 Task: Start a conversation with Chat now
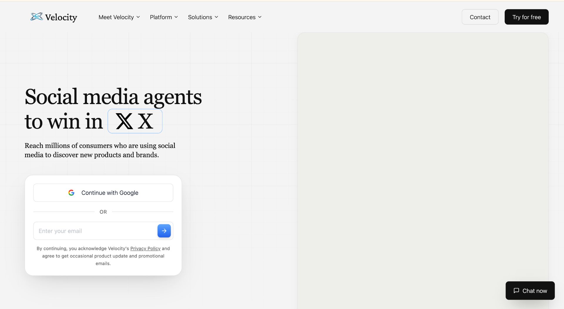(530, 290)
